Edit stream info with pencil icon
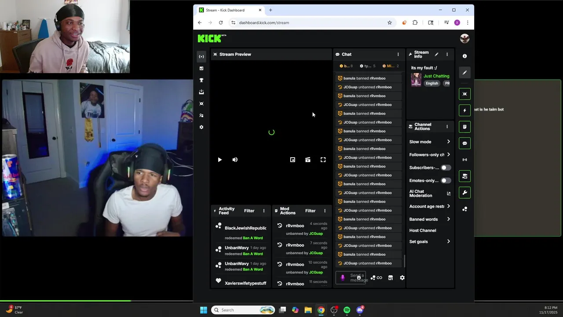The image size is (563, 317). (436, 55)
